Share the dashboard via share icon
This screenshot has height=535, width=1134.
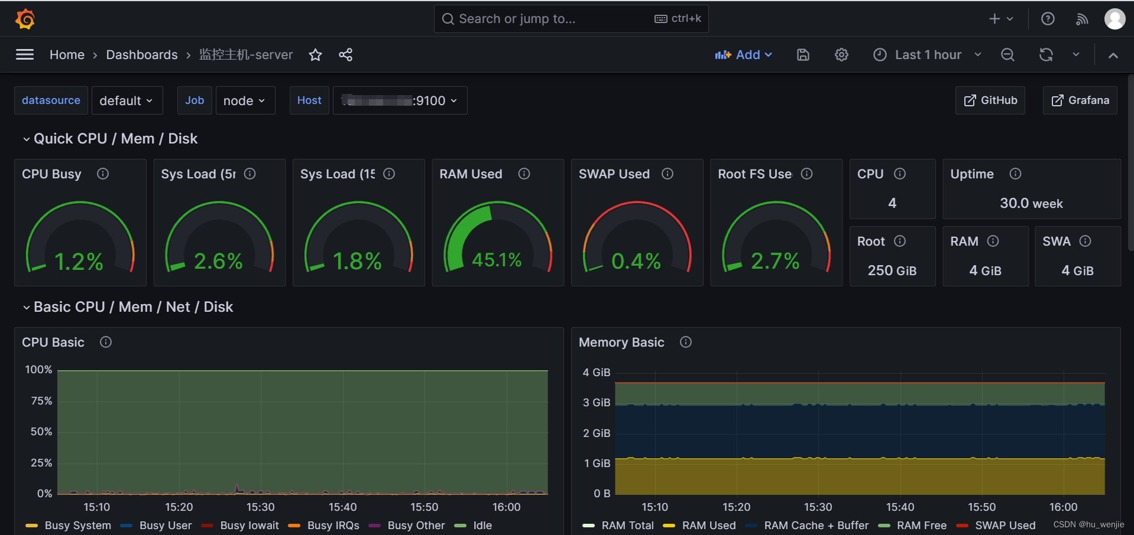345,55
